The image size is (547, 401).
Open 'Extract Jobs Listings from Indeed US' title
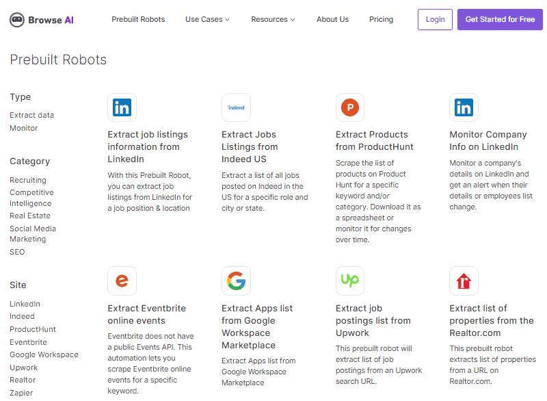coord(250,147)
